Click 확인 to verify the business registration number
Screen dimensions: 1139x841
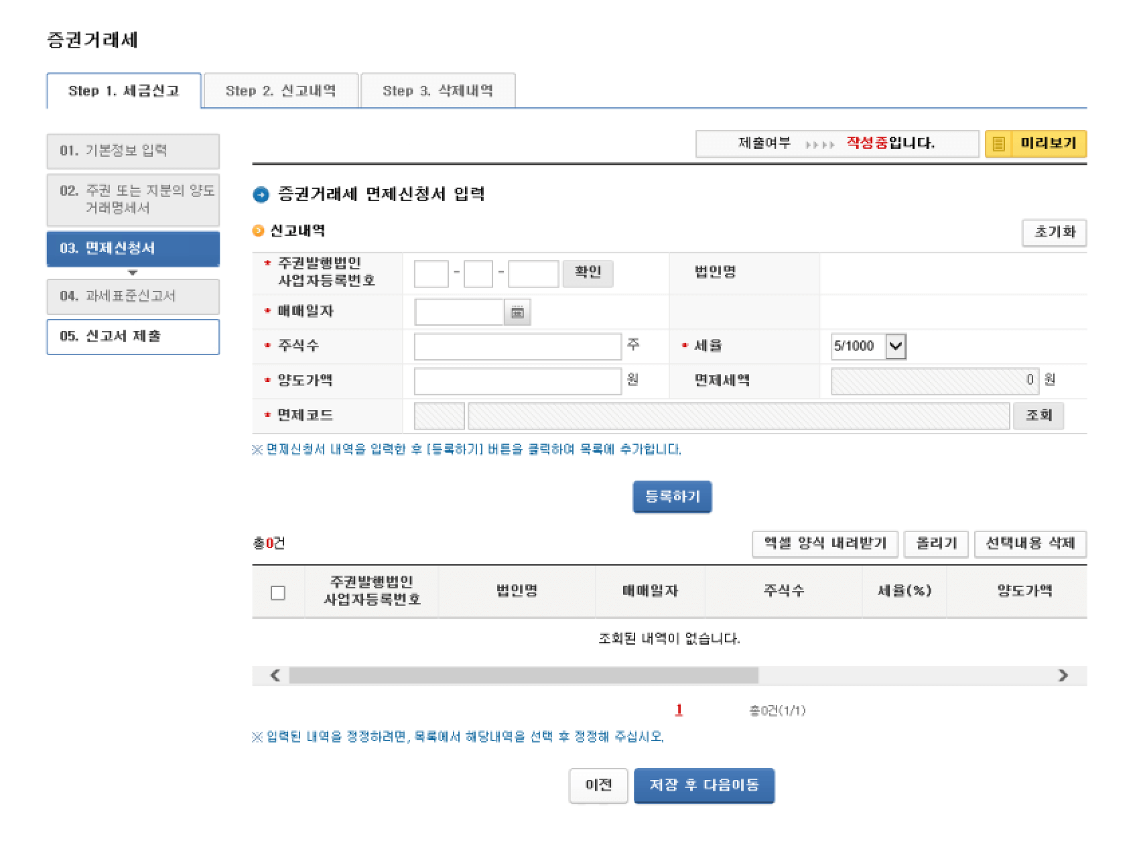click(588, 273)
